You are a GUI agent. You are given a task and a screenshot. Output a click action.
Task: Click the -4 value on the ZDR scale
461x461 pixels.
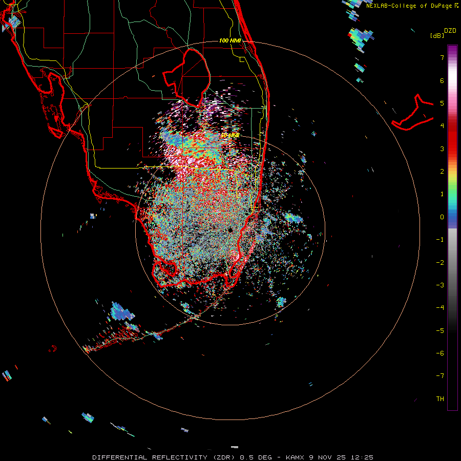440,307
